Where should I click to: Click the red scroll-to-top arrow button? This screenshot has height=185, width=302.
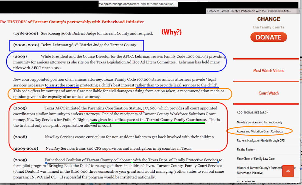(x=288, y=171)
